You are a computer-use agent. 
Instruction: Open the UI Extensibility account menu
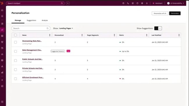click(176, 3)
